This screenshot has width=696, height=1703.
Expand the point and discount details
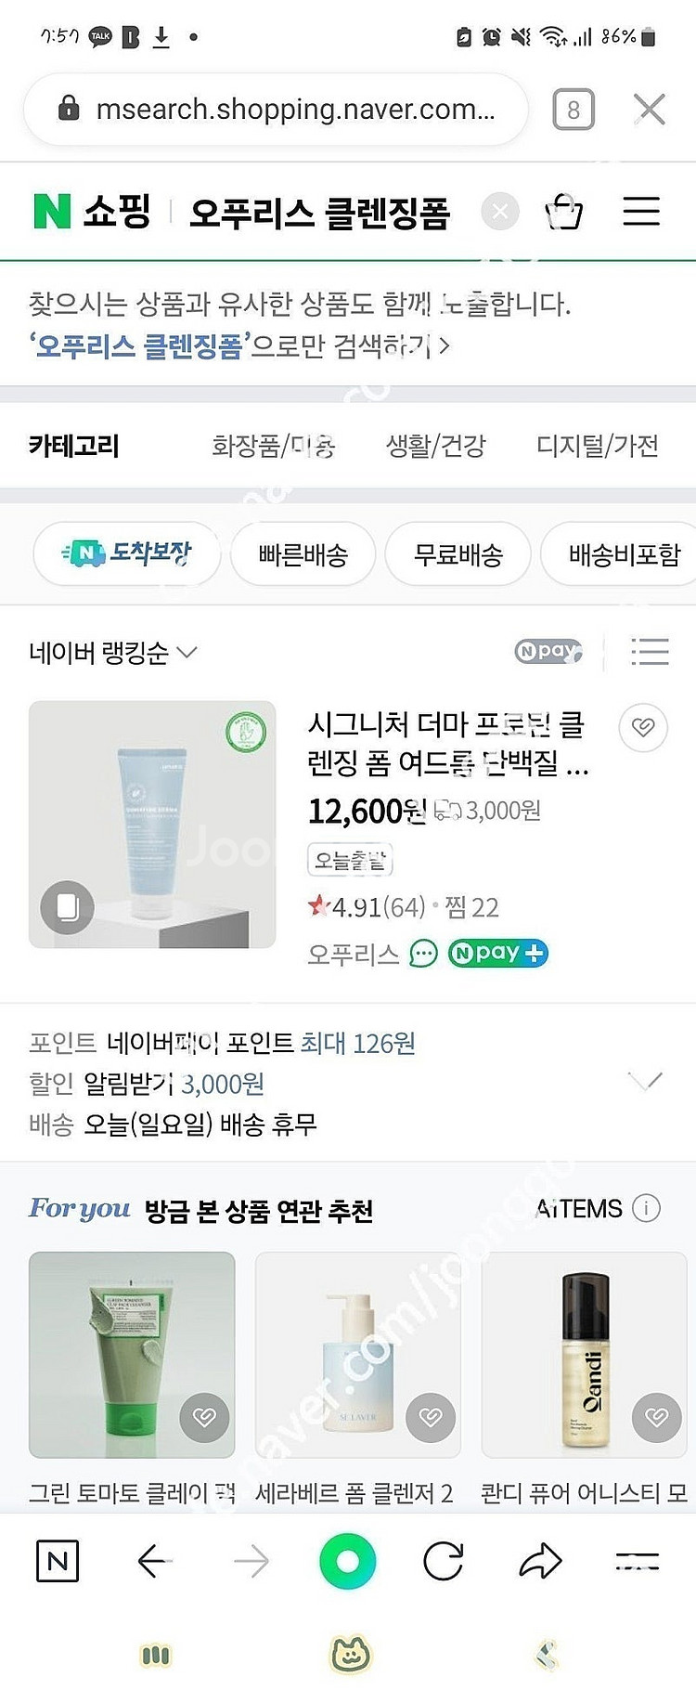pyautogui.click(x=645, y=1081)
